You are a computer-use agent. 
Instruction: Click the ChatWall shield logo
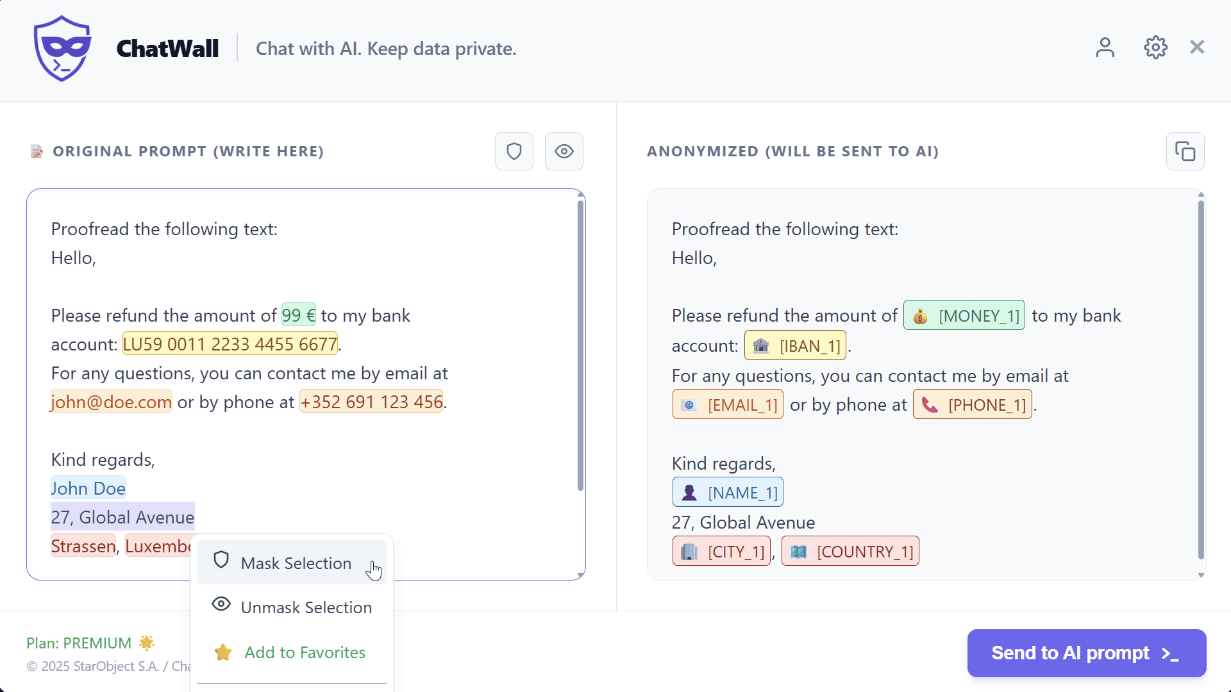(x=62, y=48)
